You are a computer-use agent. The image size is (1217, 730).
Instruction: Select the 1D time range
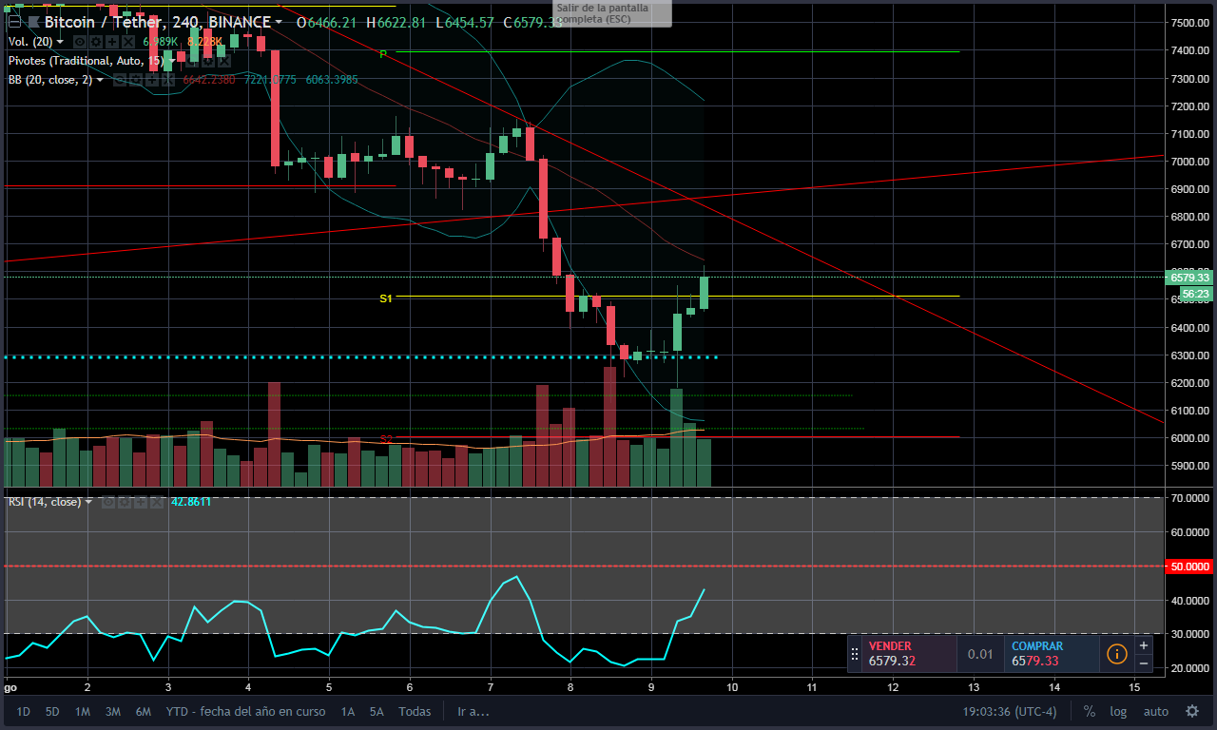[23, 711]
